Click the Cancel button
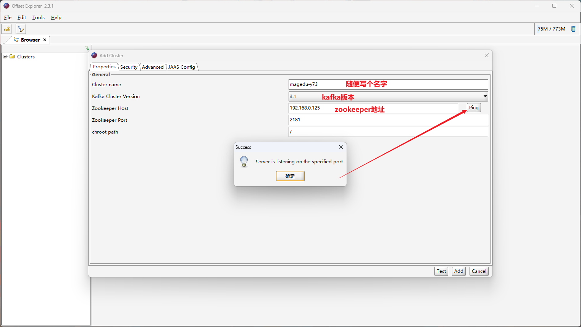Screen dimensions: 581x327 (x=479, y=271)
